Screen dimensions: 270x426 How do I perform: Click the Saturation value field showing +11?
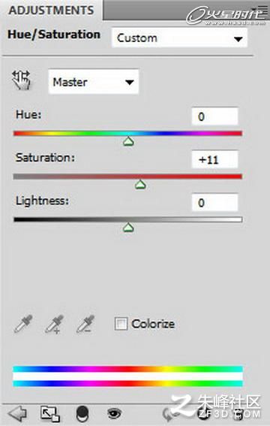coord(214,159)
